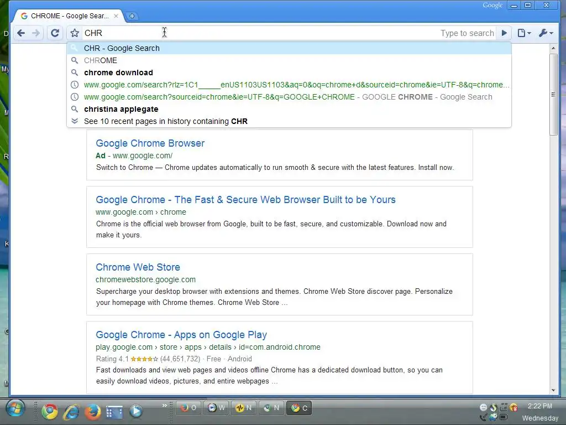Minimize the Chrome window
Screen dimensions: 566x425
pyautogui.click(x=514, y=6)
